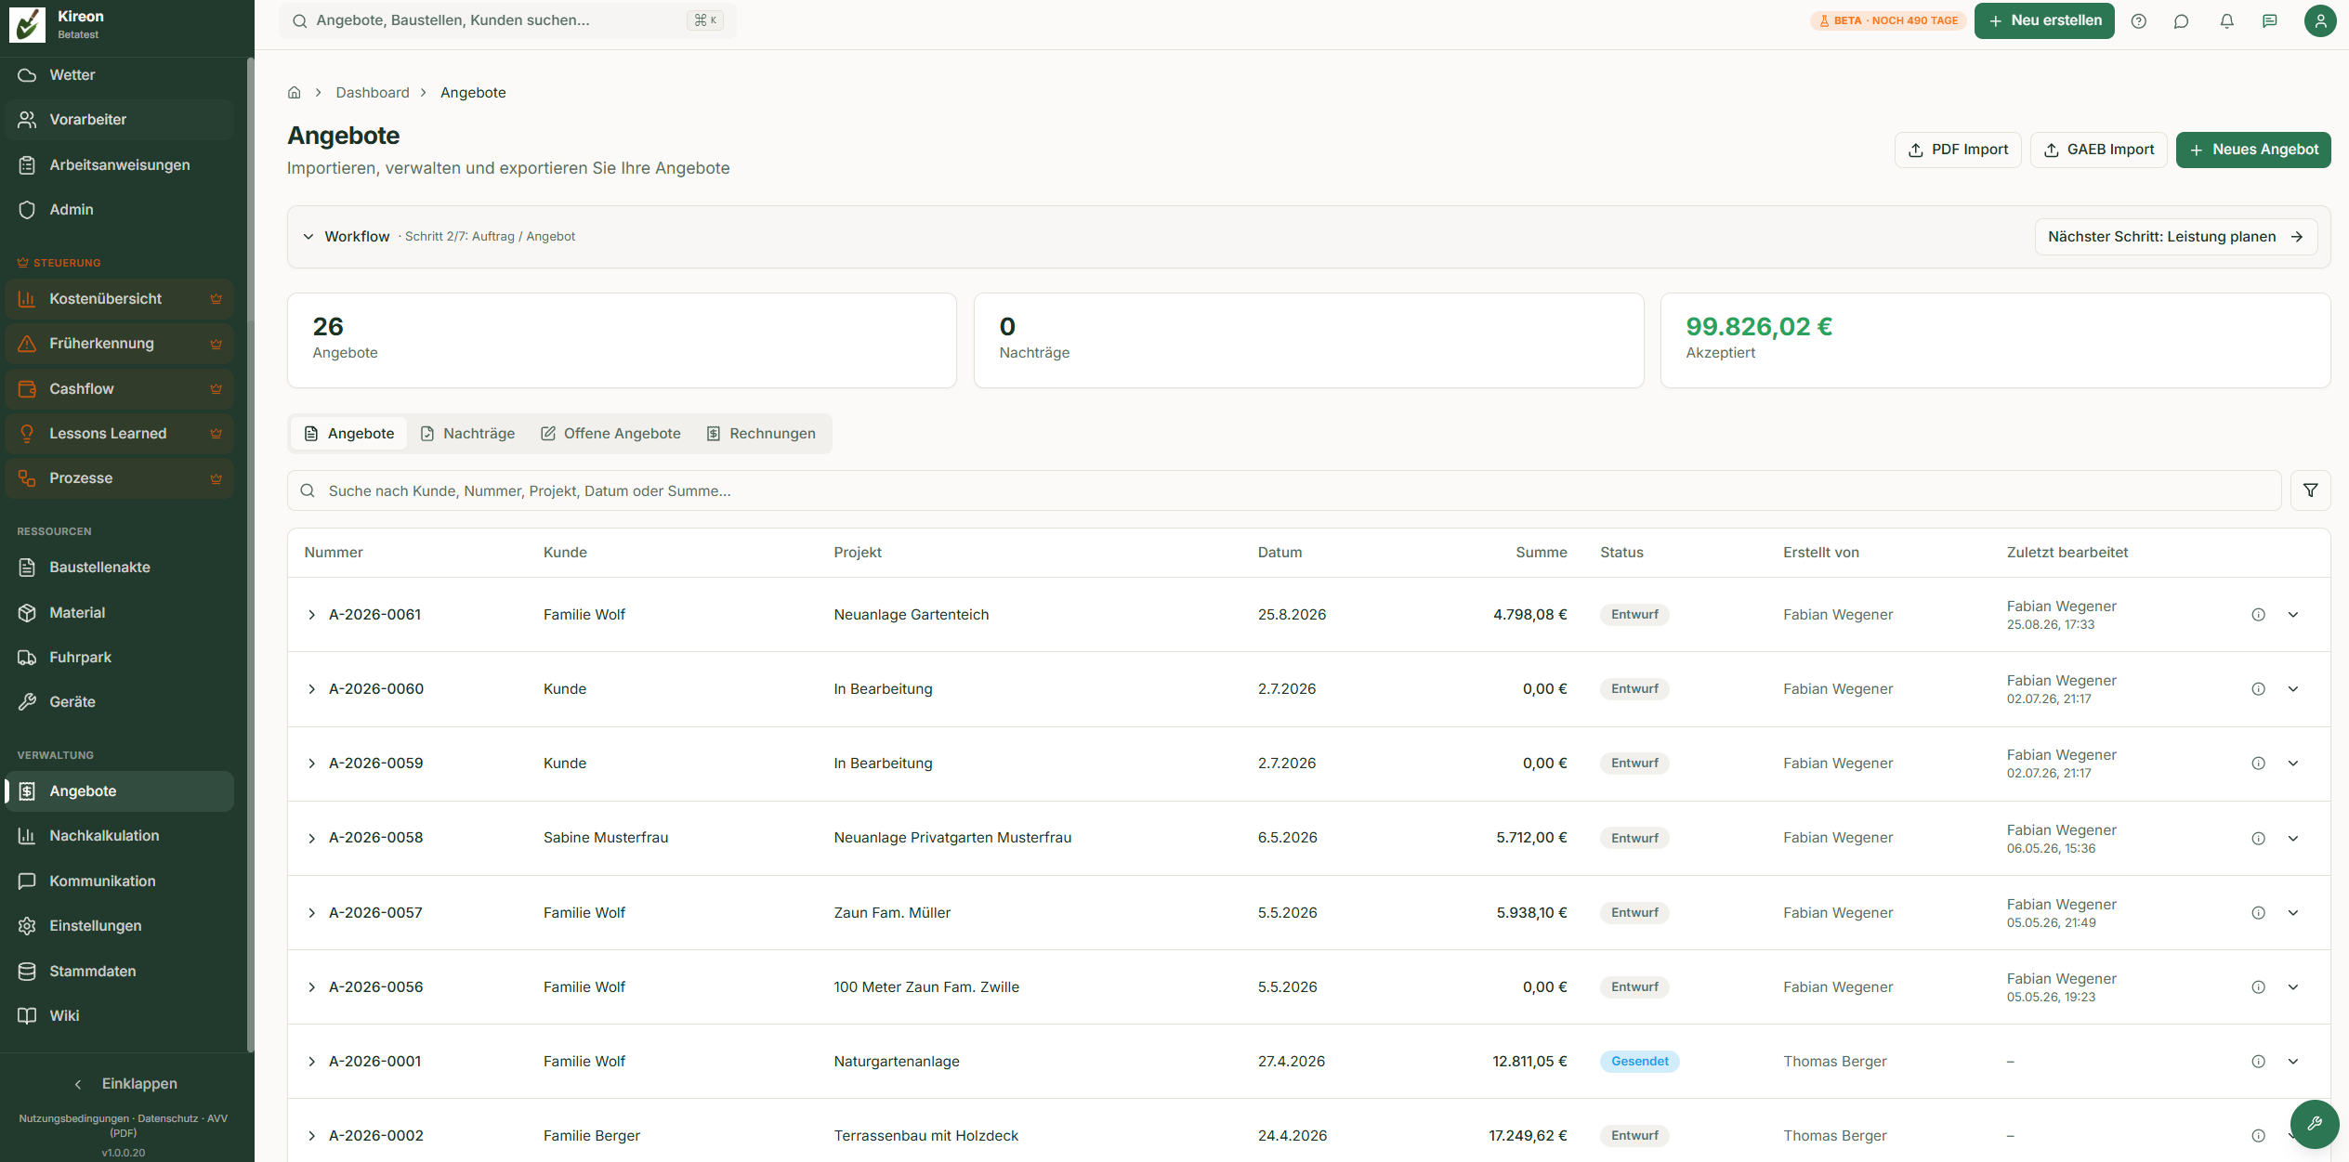
Task: Open Geräte in sidebar
Action: pyautogui.click(x=119, y=702)
